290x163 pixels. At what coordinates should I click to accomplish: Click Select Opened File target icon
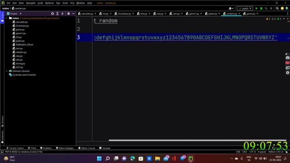(53, 14)
